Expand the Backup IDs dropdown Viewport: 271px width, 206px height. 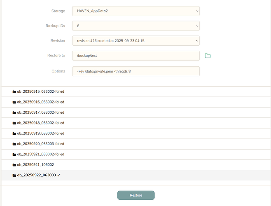click(x=135, y=26)
